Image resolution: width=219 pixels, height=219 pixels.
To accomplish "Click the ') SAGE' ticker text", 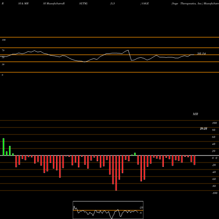I will pyautogui.click(x=145, y=4).
